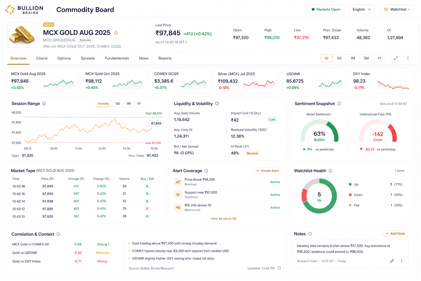The height and width of the screenshot is (281, 421).
Task: Show Watchlist Health info icon
Action: (330, 171)
